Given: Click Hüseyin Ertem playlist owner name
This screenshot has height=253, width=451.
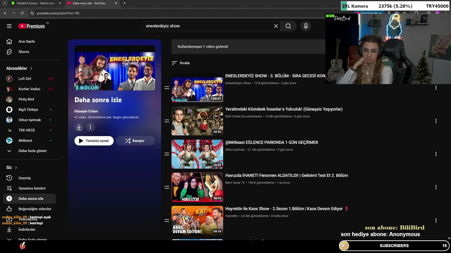Looking at the screenshot, I should coord(86,111).
